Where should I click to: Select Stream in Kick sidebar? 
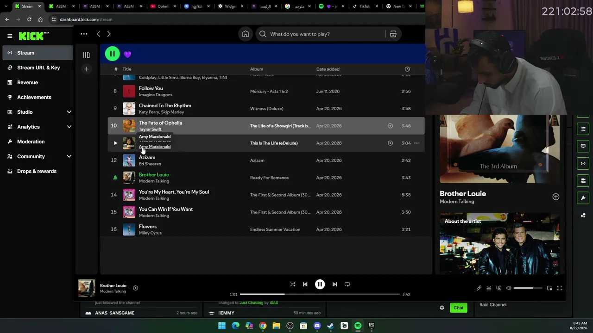[x=37, y=53]
